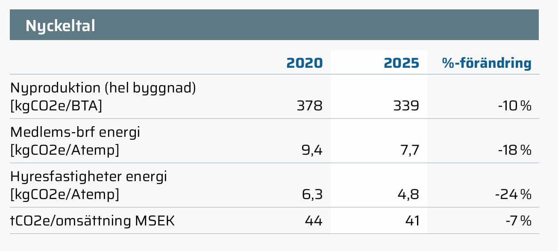Select the 378 value cell
Image resolution: width=558 pixels, height=251 pixels.
point(310,106)
